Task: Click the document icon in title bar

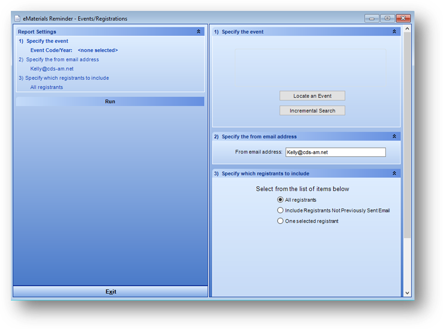Action: click(17, 19)
